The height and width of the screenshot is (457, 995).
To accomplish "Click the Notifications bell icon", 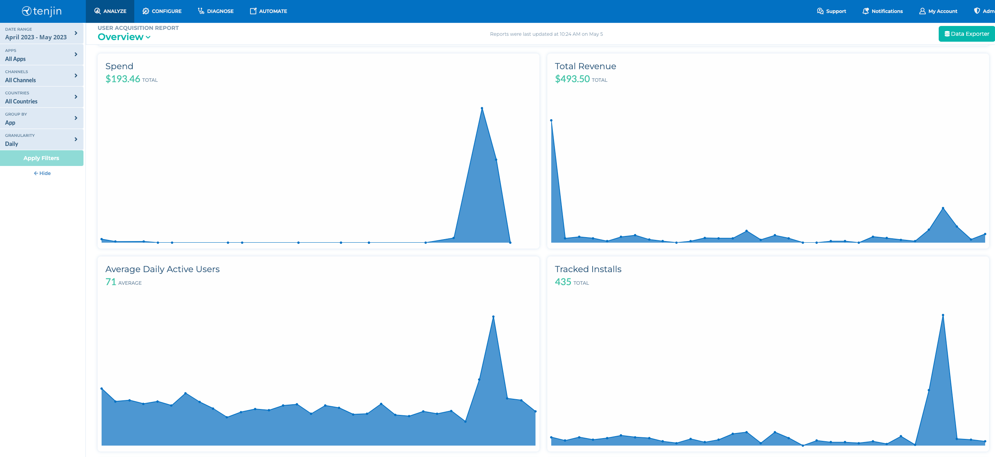I will (865, 11).
